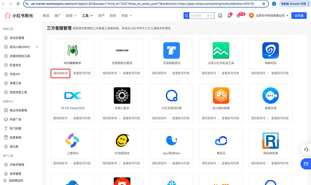Click the 三维家AI colorful icon
The height and width of the screenshot is (185, 311).
click(x=73, y=140)
